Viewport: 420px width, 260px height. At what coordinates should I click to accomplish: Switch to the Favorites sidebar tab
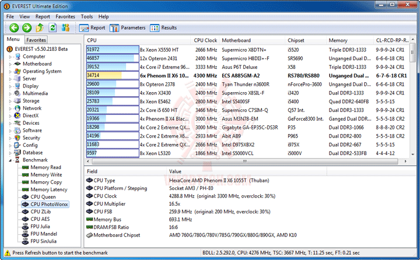(36, 40)
